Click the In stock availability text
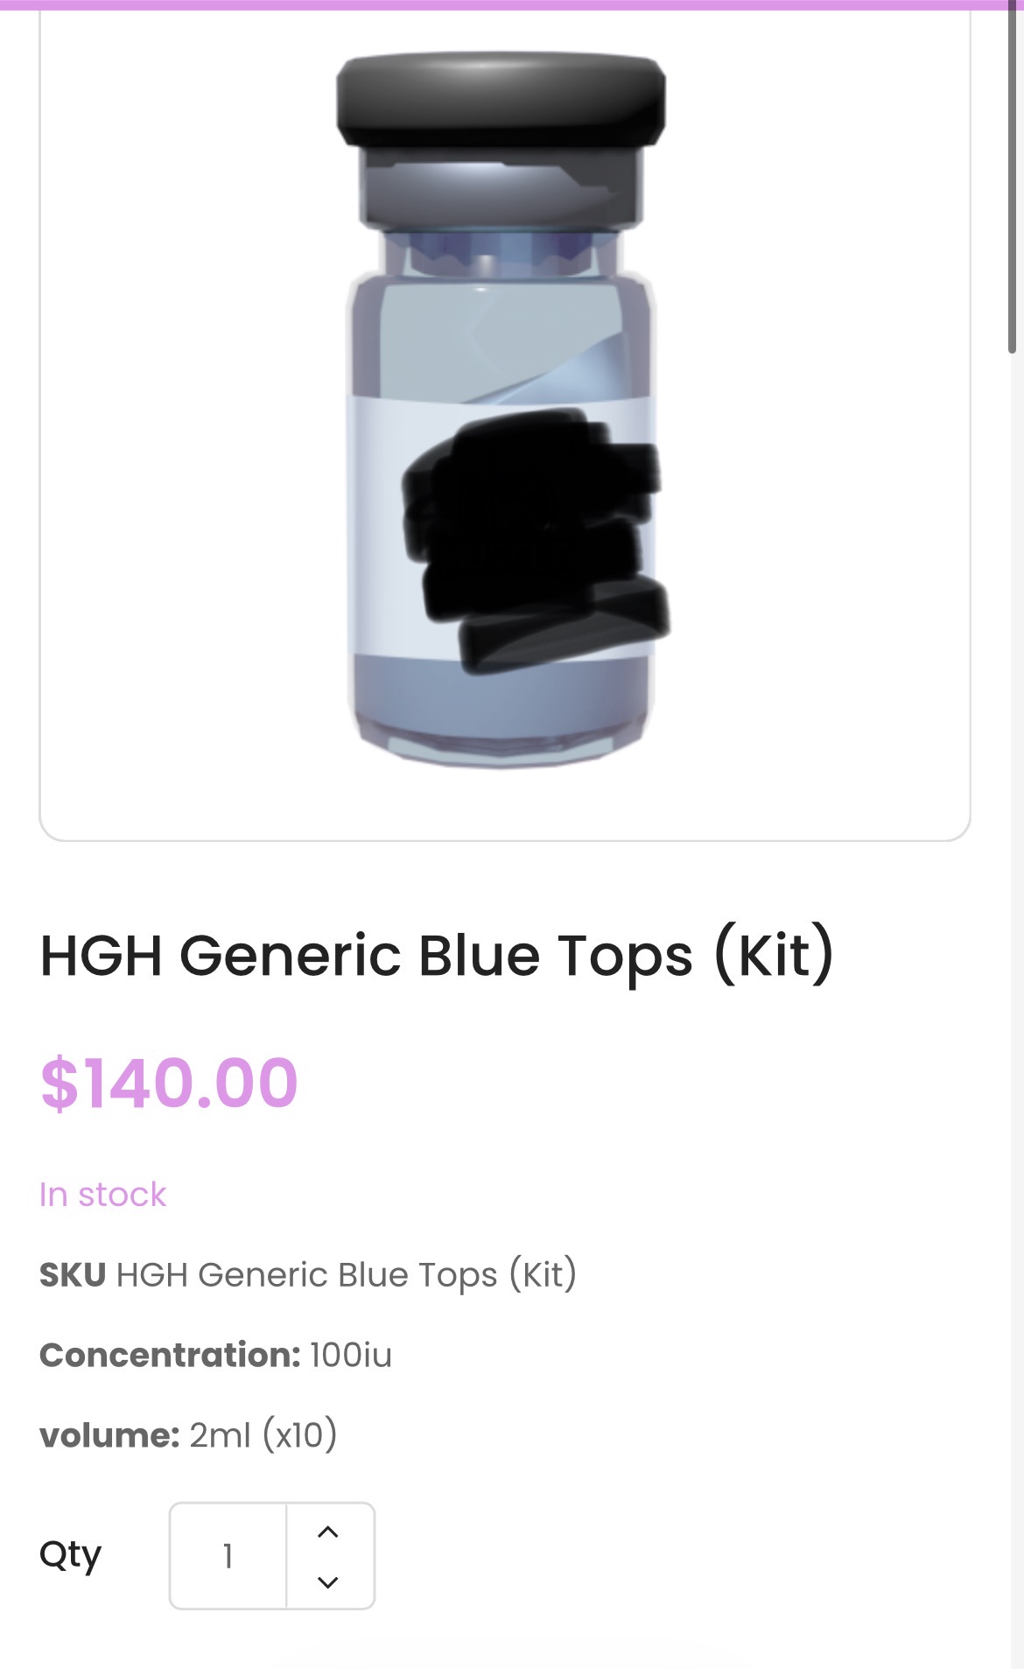The image size is (1024, 1669). [x=102, y=1195]
